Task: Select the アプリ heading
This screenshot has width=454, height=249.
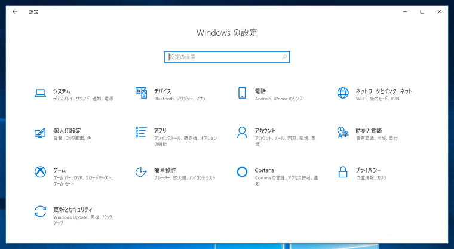Action: (x=160, y=131)
